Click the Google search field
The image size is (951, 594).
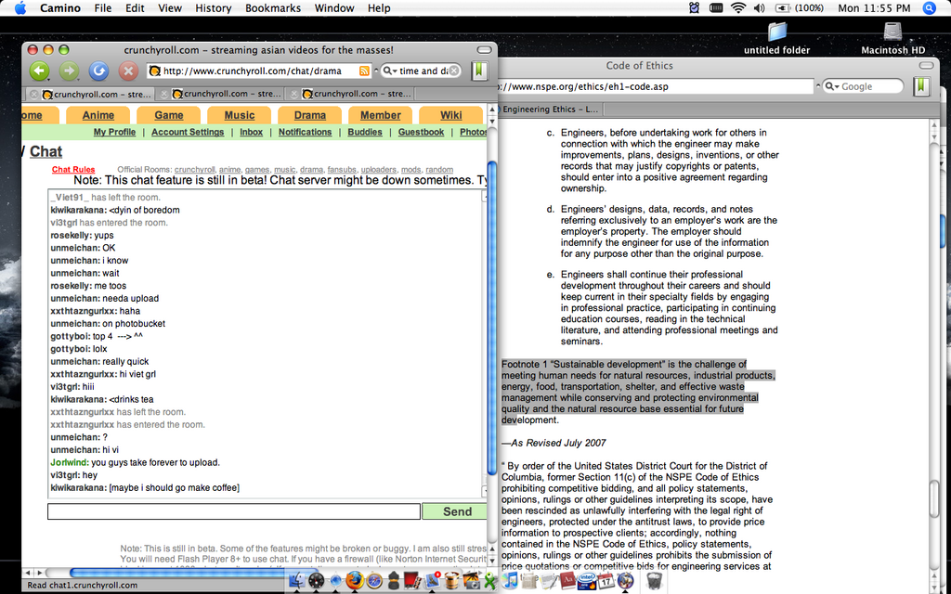point(862,86)
